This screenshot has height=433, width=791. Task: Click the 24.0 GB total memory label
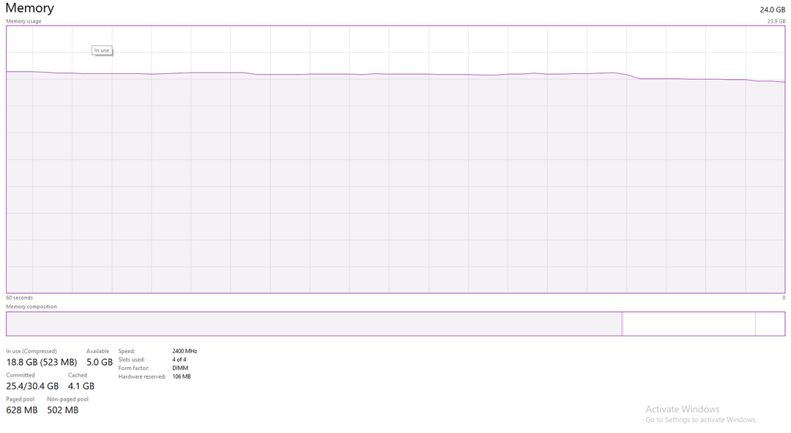(772, 10)
